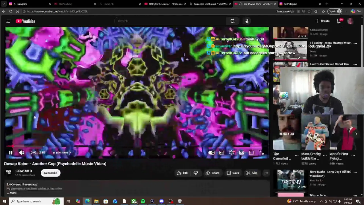Toggle the autoplay switch in player

(x=212, y=153)
